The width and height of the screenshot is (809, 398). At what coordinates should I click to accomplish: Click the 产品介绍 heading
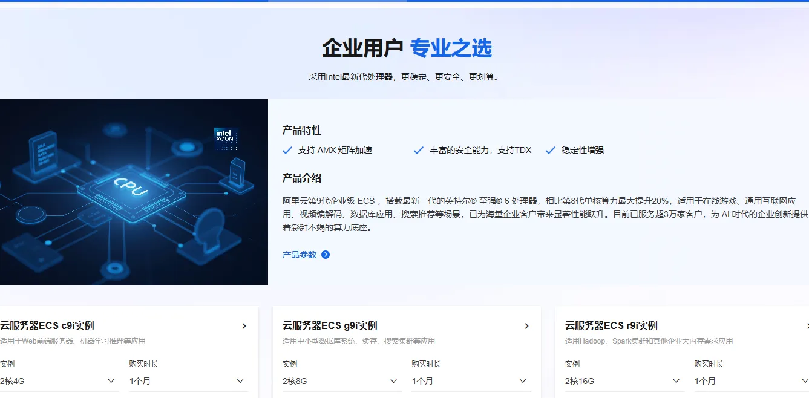(x=302, y=178)
